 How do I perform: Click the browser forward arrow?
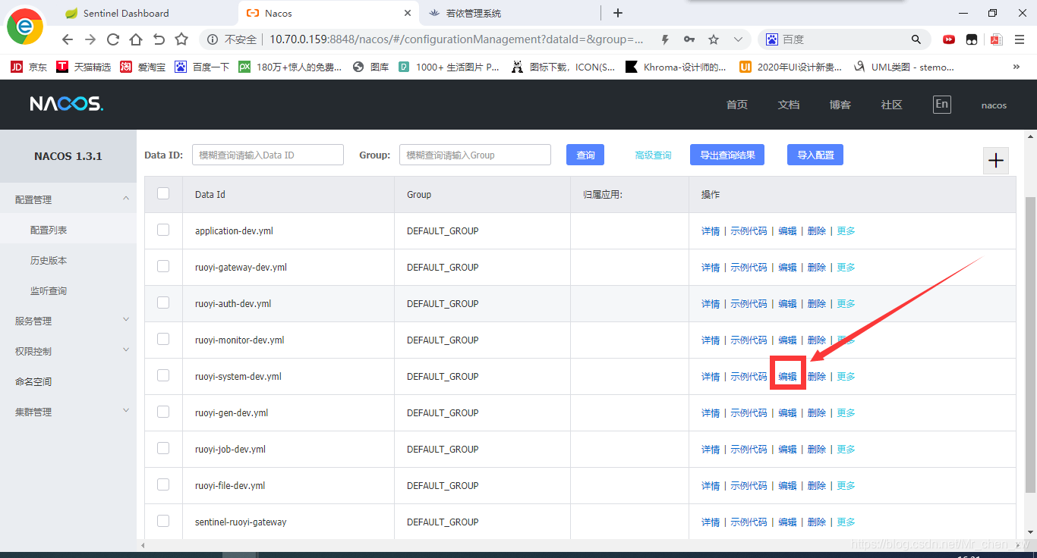[x=90, y=39]
